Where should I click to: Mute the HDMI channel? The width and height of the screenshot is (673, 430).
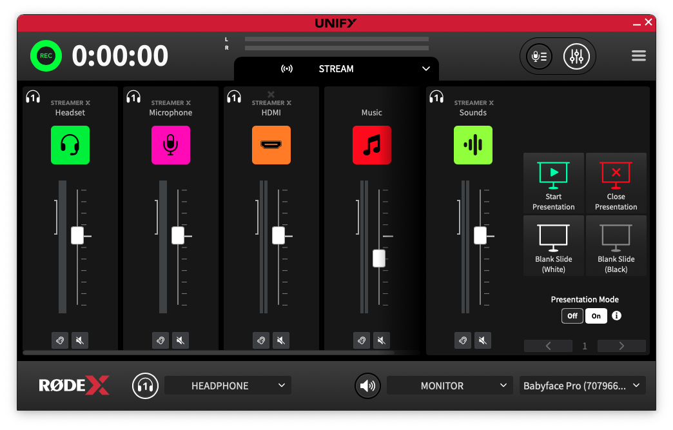[x=280, y=341]
